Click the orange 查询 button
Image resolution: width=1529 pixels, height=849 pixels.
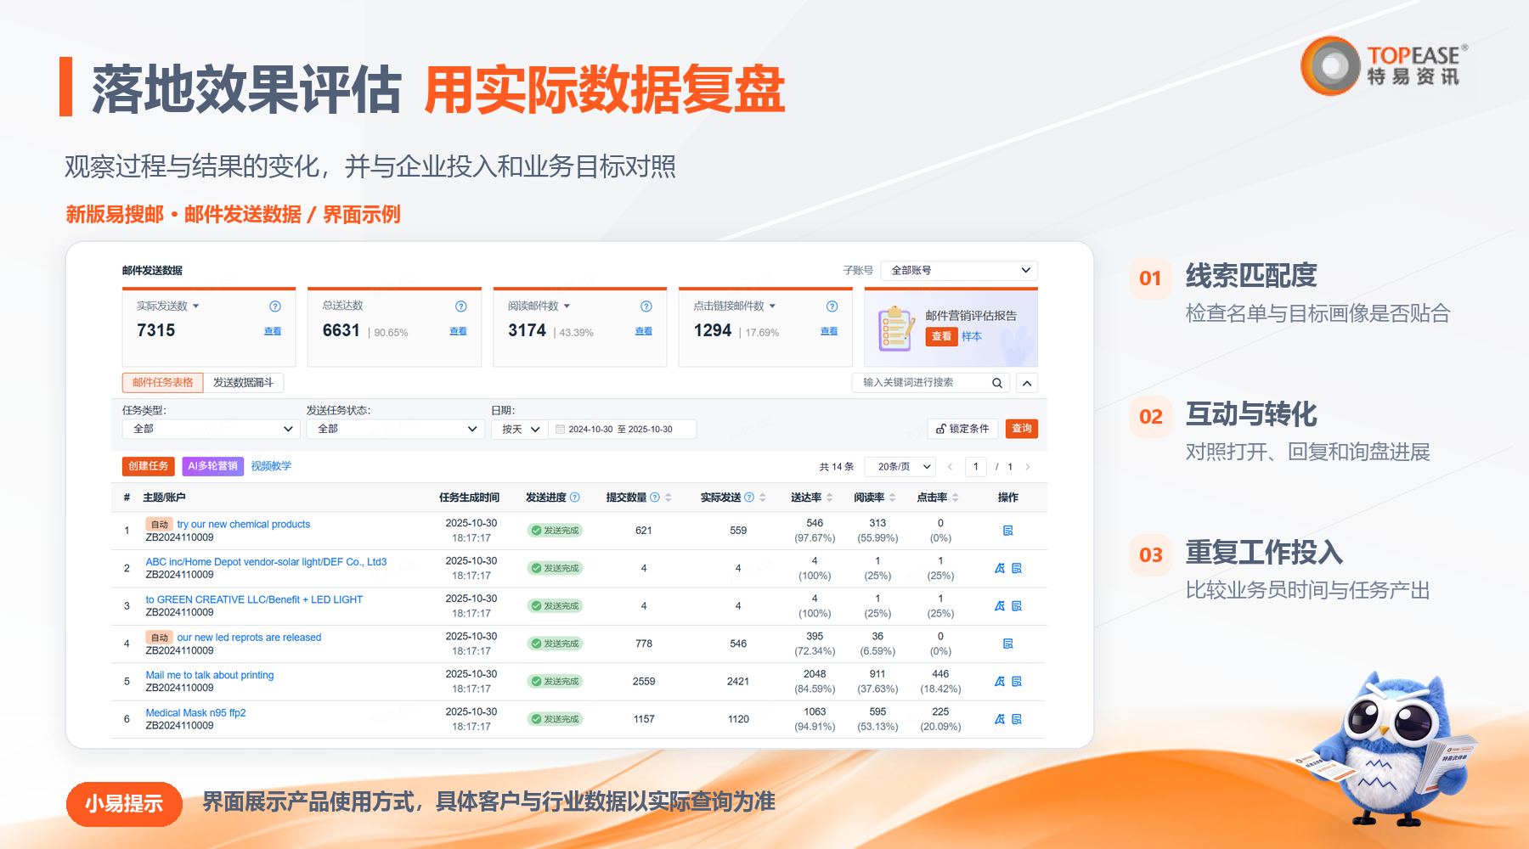point(1022,429)
